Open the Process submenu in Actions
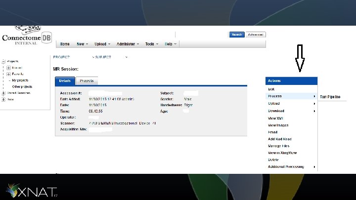 pyautogui.click(x=292, y=96)
